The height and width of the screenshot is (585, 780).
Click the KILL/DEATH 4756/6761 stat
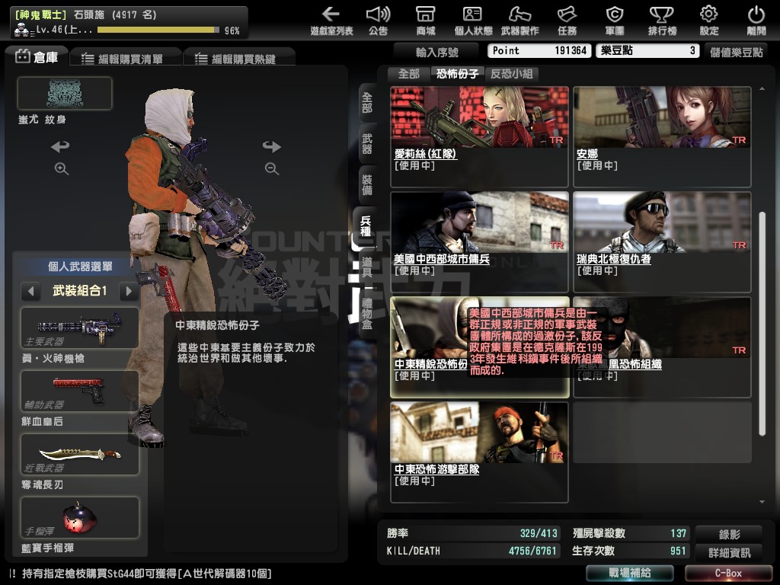coord(472,551)
